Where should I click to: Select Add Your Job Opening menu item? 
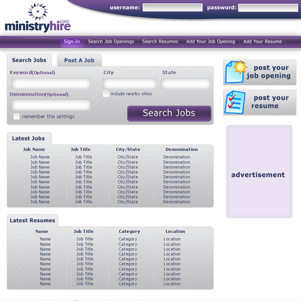tap(211, 42)
